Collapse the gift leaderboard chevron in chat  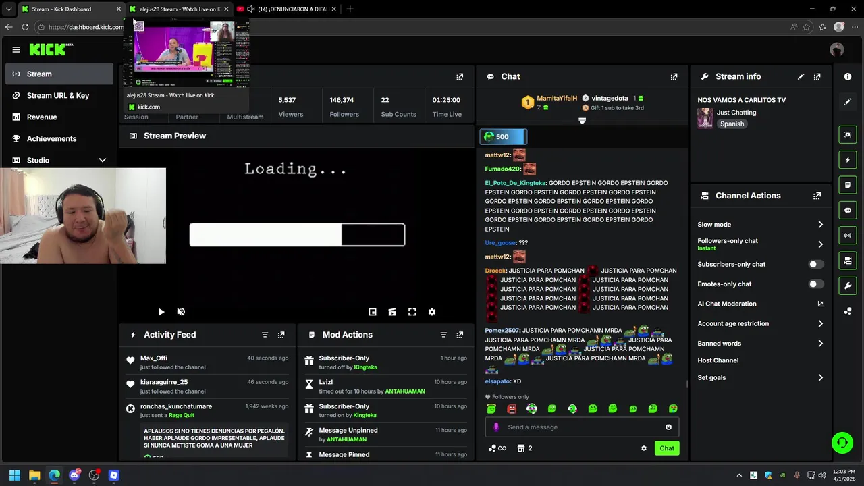pos(582,122)
